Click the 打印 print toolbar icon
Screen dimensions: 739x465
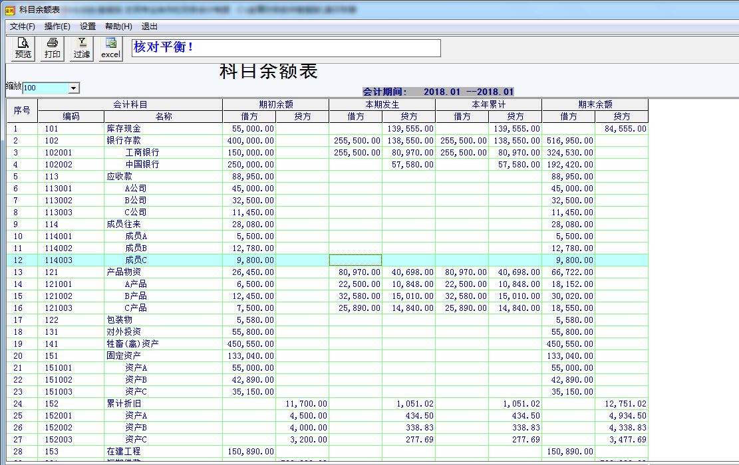pyautogui.click(x=53, y=48)
